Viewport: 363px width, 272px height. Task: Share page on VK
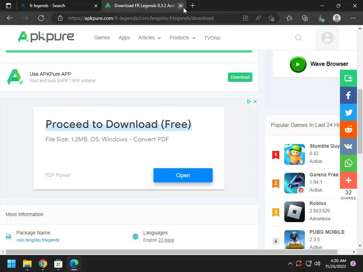point(348,146)
